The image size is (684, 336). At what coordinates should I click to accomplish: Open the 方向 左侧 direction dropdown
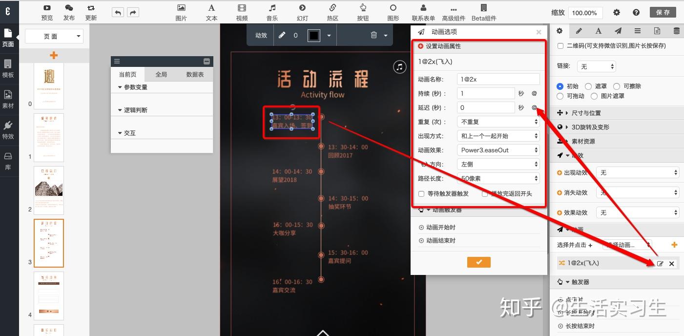click(498, 164)
